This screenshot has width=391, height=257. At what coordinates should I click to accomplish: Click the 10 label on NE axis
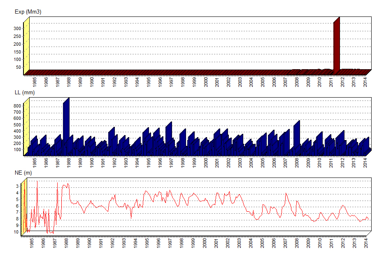17,232
